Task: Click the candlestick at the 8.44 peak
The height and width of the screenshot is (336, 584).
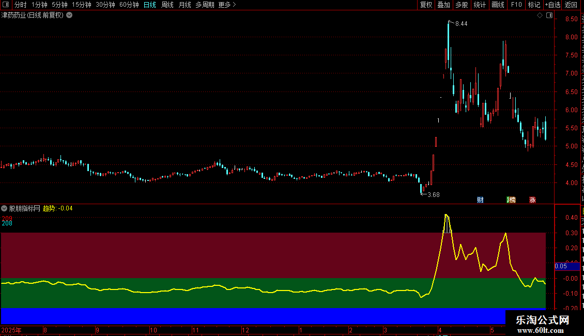Action: (449, 44)
